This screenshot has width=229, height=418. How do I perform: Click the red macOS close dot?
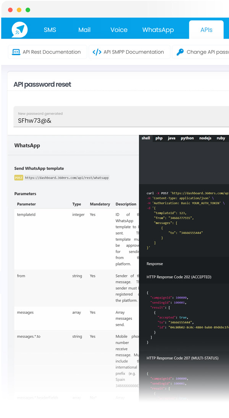[10, 10]
